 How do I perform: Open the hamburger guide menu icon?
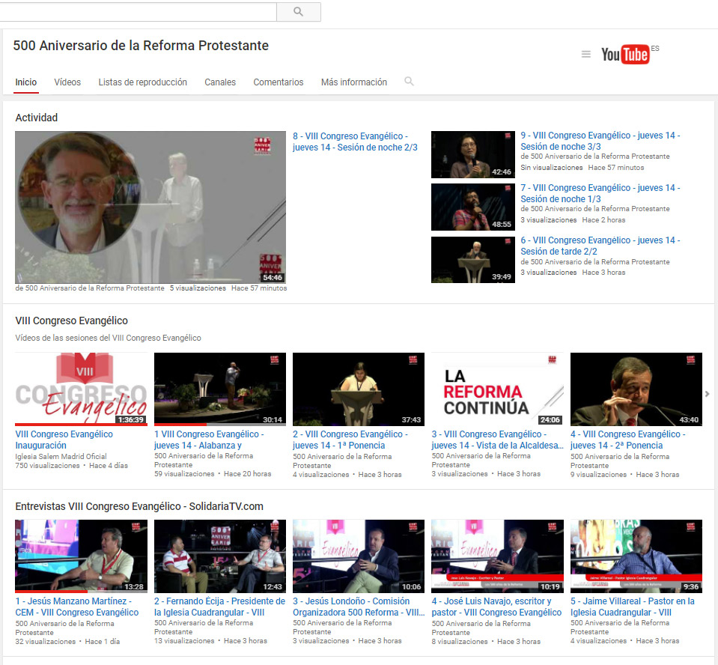(586, 54)
